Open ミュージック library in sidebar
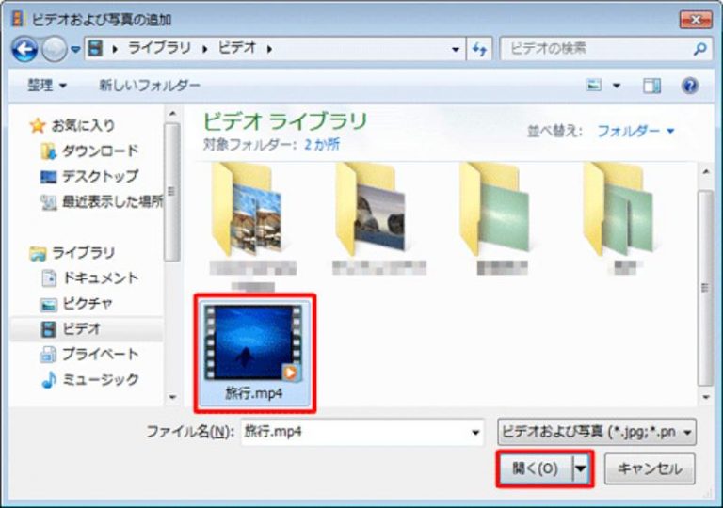The width and height of the screenshot is (723, 508). 101,379
